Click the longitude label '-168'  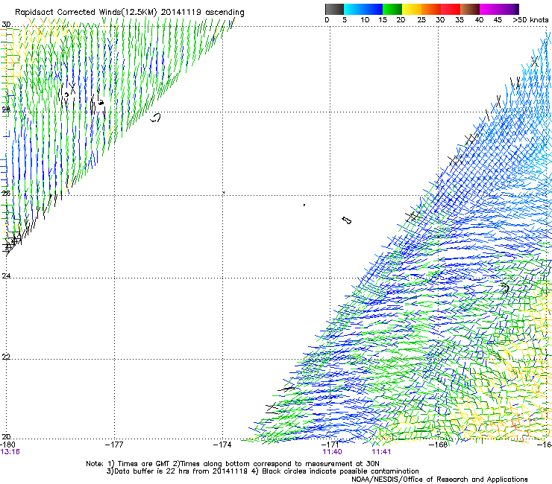pyautogui.click(x=438, y=445)
